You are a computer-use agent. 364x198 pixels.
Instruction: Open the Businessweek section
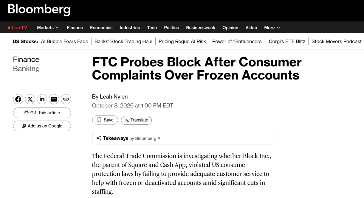tap(201, 28)
